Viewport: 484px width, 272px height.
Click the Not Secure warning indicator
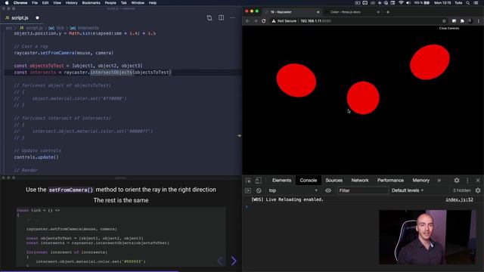284,21
